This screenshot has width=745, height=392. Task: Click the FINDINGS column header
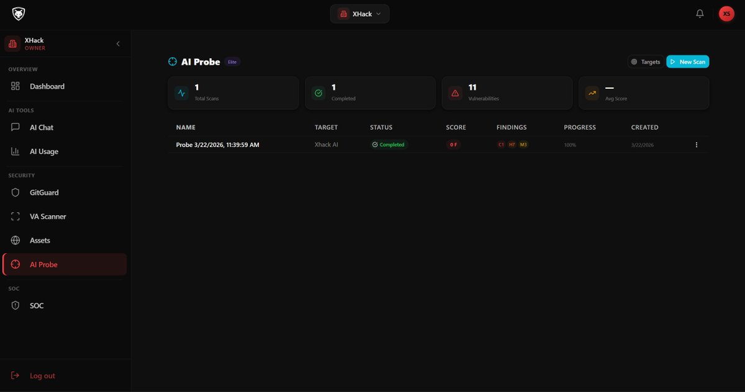tap(512, 127)
